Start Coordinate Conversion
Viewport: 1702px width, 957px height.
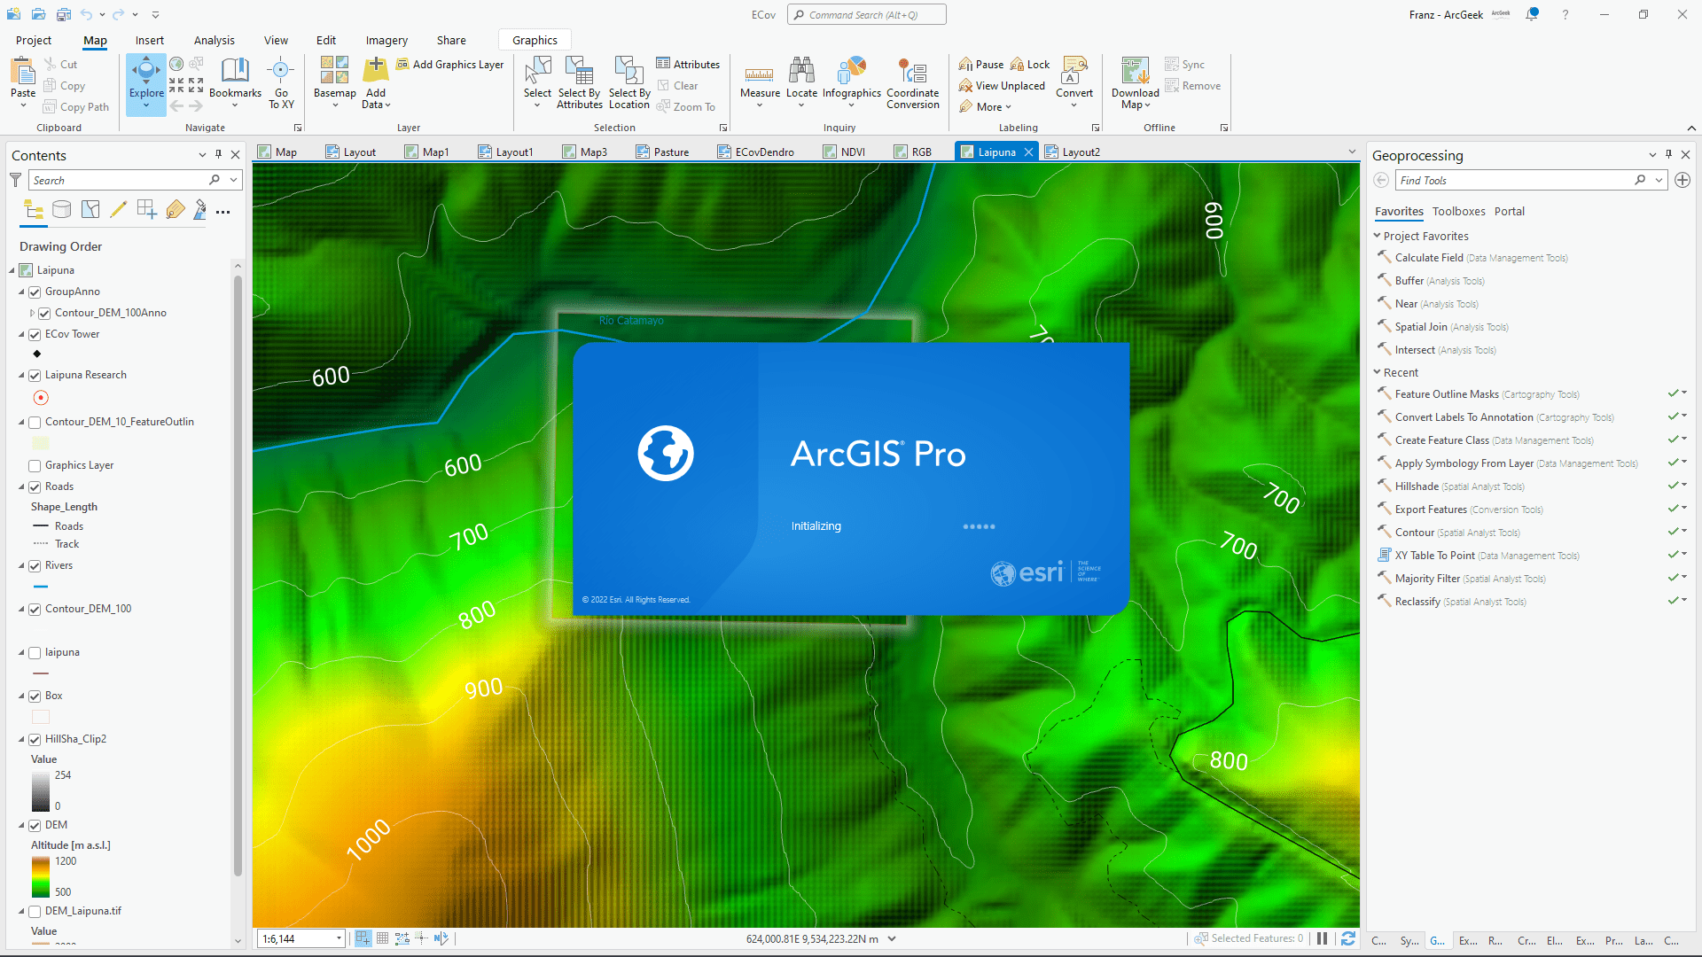(x=912, y=83)
